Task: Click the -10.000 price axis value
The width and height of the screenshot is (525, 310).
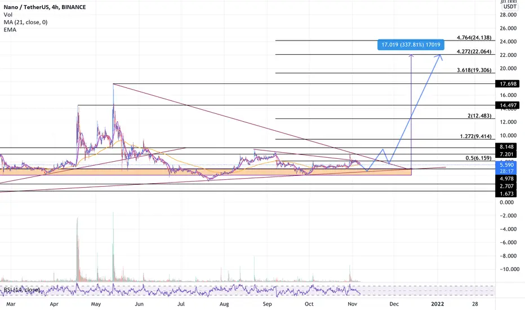Action: tap(509, 269)
